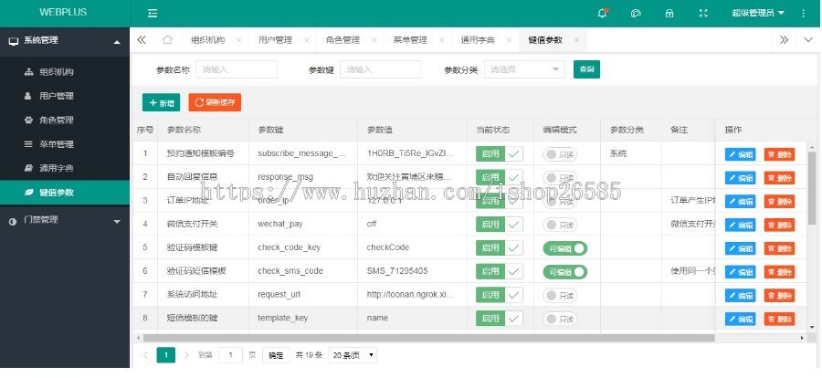The height and width of the screenshot is (378, 822).
Task: Toggle edit mode switch for check_code_key row
Action: coord(564,247)
